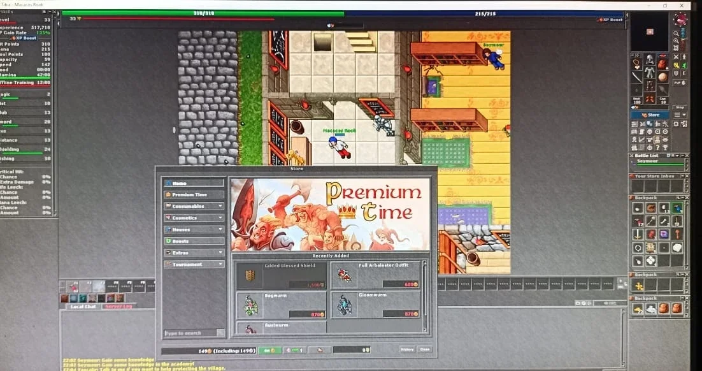Expand the Houses store category
The width and height of the screenshot is (702, 371).
[x=194, y=229]
